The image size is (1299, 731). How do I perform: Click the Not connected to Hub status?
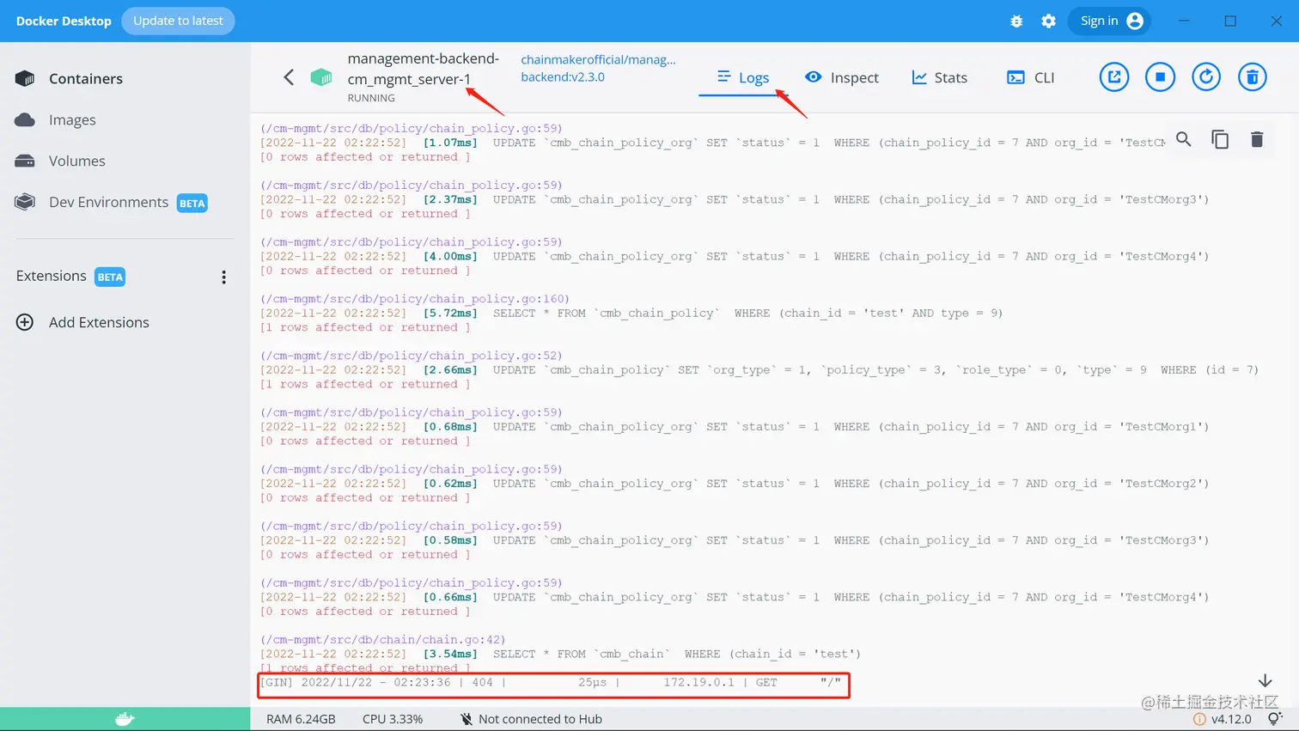click(540, 719)
